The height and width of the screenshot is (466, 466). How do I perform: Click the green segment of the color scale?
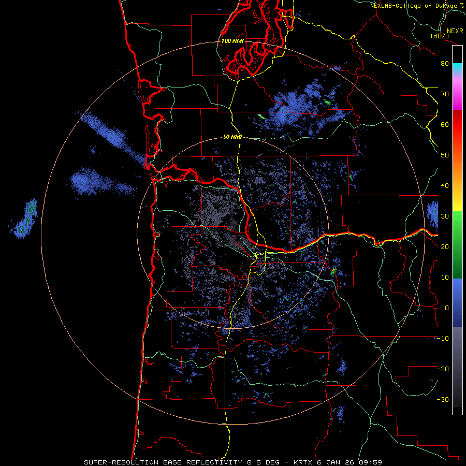click(457, 244)
